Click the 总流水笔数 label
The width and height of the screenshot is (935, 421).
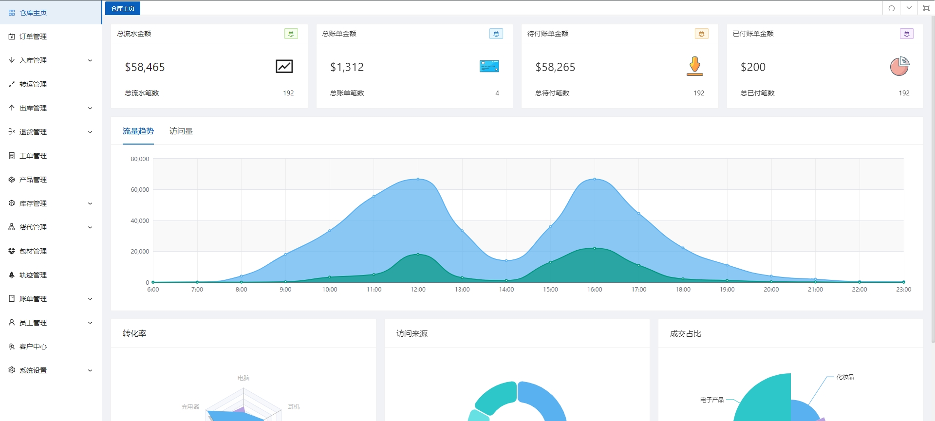point(142,93)
